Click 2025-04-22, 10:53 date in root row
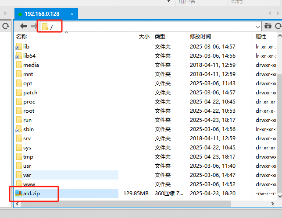The image size is (282, 218). tap(213, 111)
